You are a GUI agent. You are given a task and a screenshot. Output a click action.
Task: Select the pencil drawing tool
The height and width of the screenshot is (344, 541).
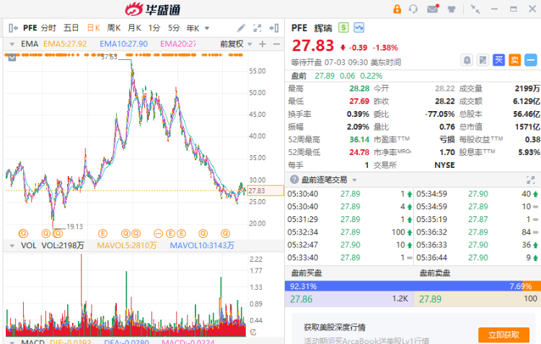[x=241, y=28]
